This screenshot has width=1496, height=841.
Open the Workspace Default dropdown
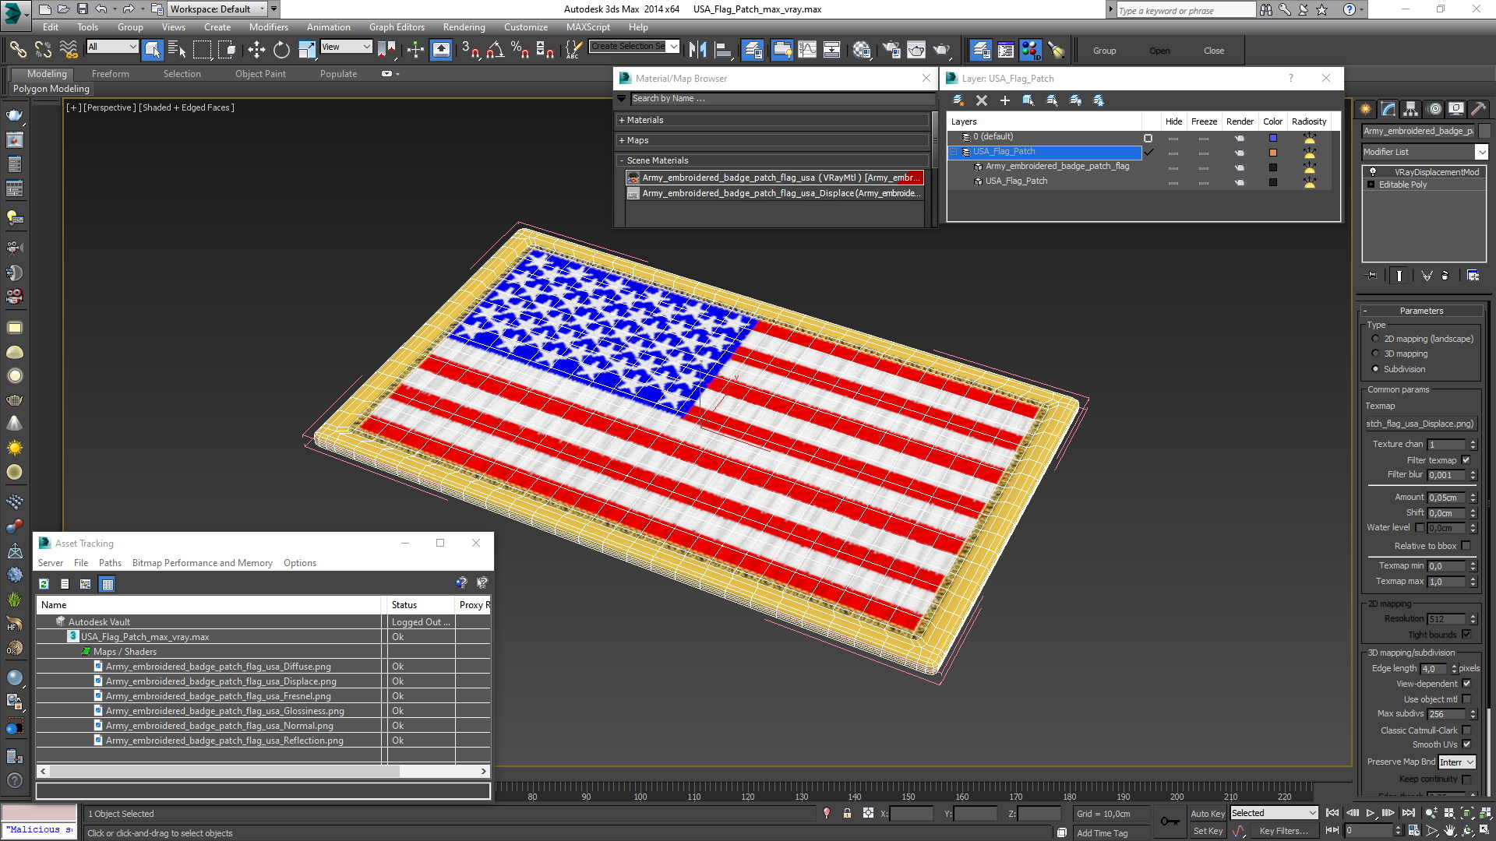pyautogui.click(x=218, y=9)
